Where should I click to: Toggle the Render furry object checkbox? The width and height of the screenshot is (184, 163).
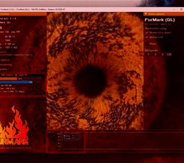[147, 33]
